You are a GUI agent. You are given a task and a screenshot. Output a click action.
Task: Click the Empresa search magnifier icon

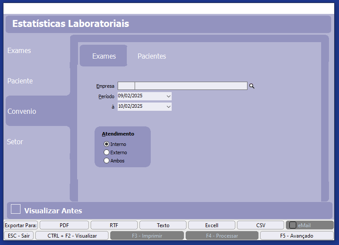(251, 86)
